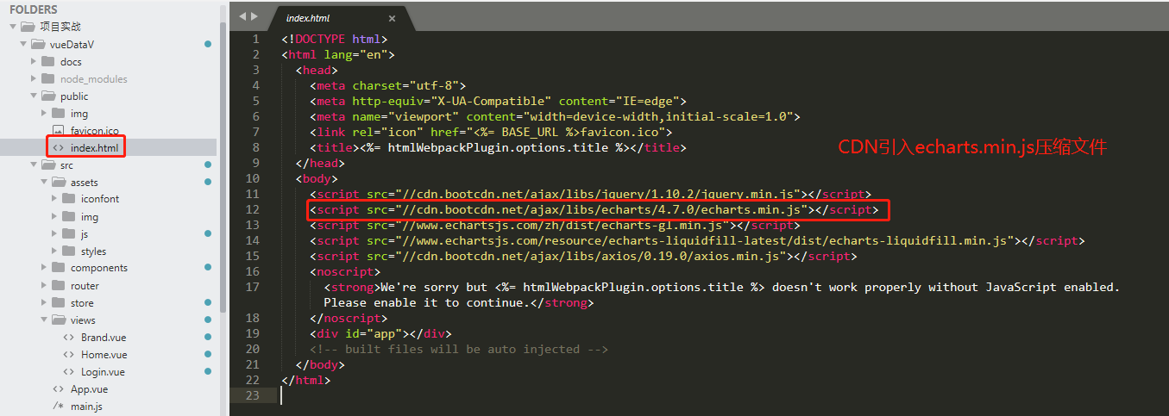Click the Login.vue file type icon
The height and width of the screenshot is (416, 1169).
[x=68, y=371]
